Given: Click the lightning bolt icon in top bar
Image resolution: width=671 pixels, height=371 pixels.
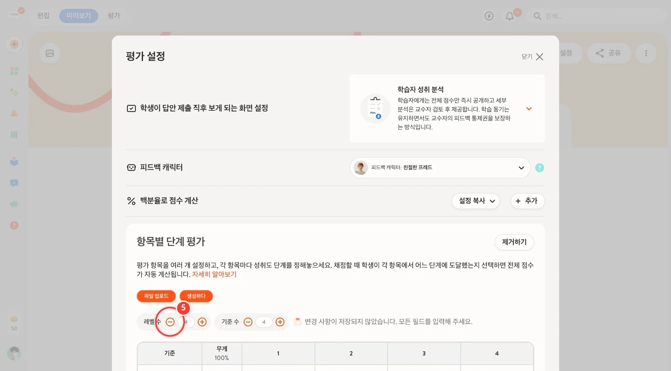Looking at the screenshot, I should click(489, 16).
